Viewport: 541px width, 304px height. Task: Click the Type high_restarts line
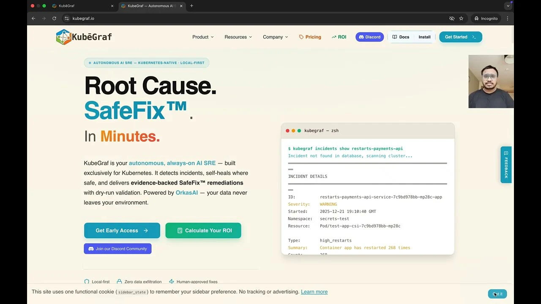[x=320, y=241]
